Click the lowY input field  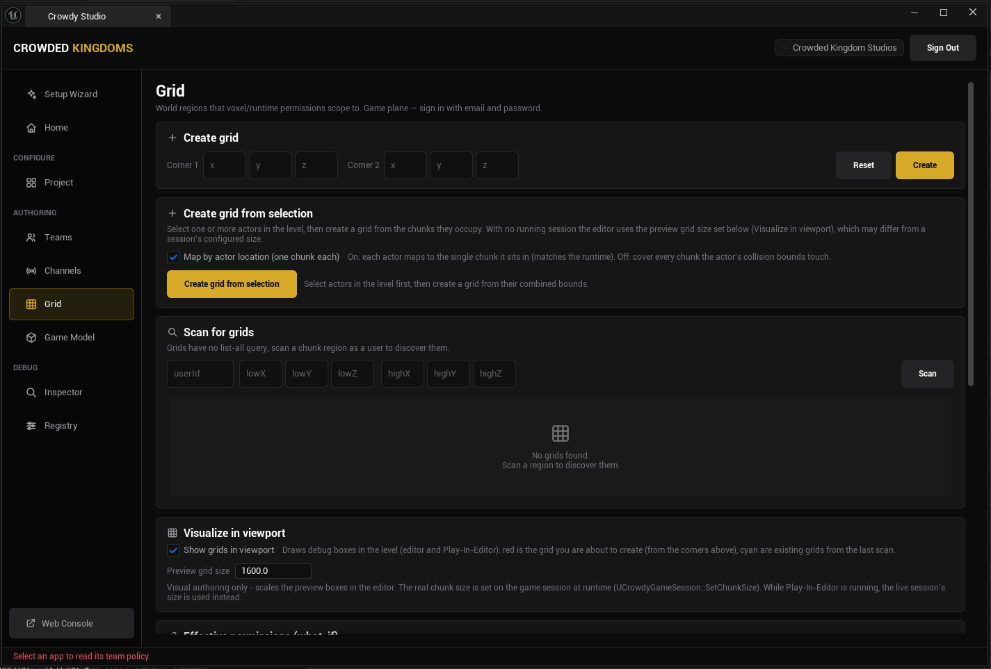point(307,374)
